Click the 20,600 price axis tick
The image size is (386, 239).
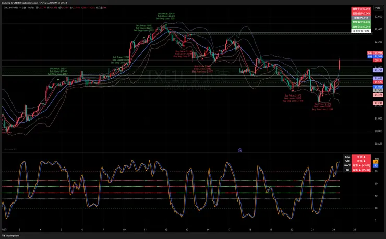click(378, 144)
